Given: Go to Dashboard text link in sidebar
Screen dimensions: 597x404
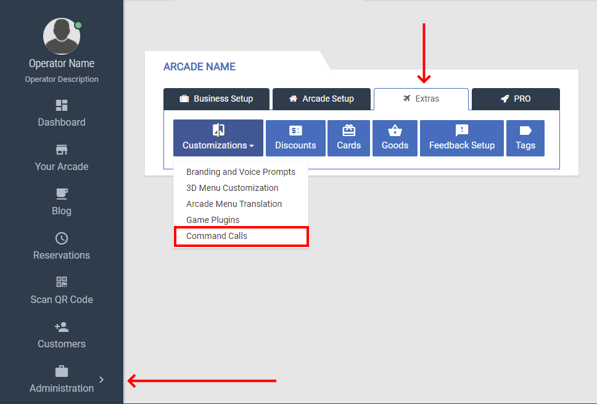Looking at the screenshot, I should [x=62, y=122].
